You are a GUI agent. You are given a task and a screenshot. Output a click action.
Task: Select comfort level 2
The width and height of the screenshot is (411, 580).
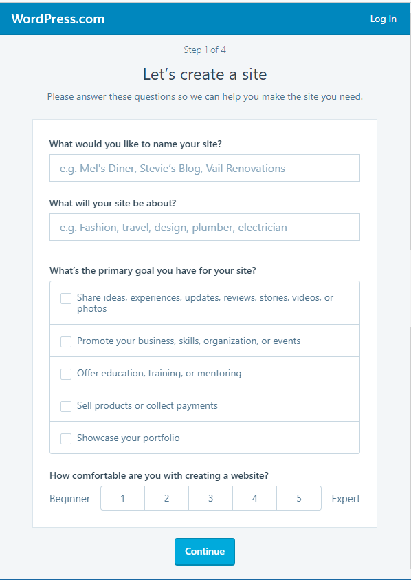[x=167, y=498]
